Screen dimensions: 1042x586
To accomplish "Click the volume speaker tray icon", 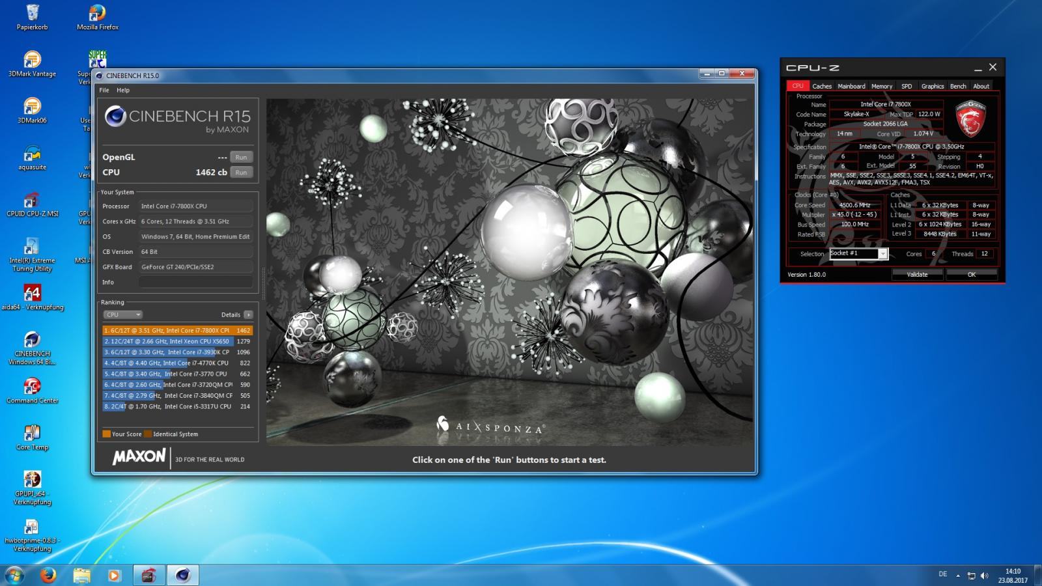I will pyautogui.click(x=984, y=576).
